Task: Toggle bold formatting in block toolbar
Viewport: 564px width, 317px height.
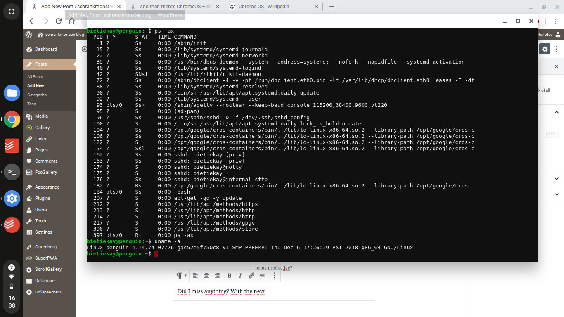Action: (x=230, y=276)
